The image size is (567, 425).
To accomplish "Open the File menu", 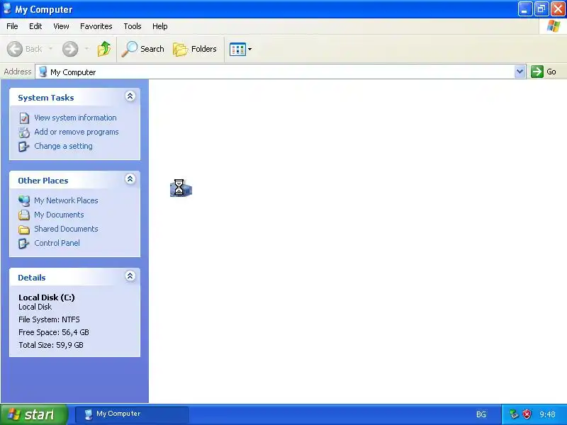I will pos(12,26).
